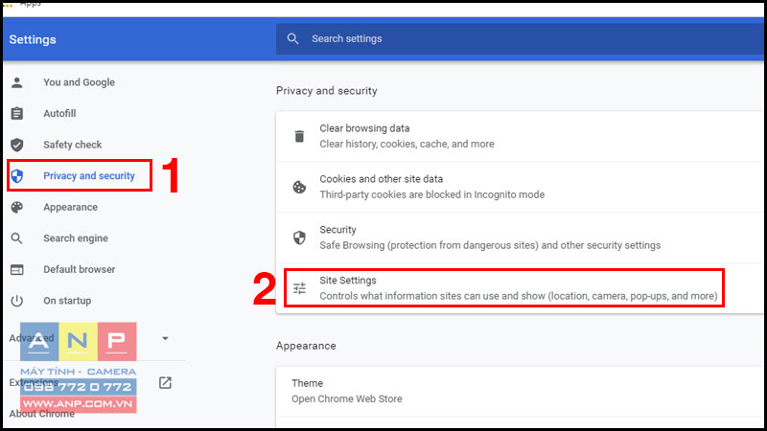Open You and Google settings

[79, 82]
